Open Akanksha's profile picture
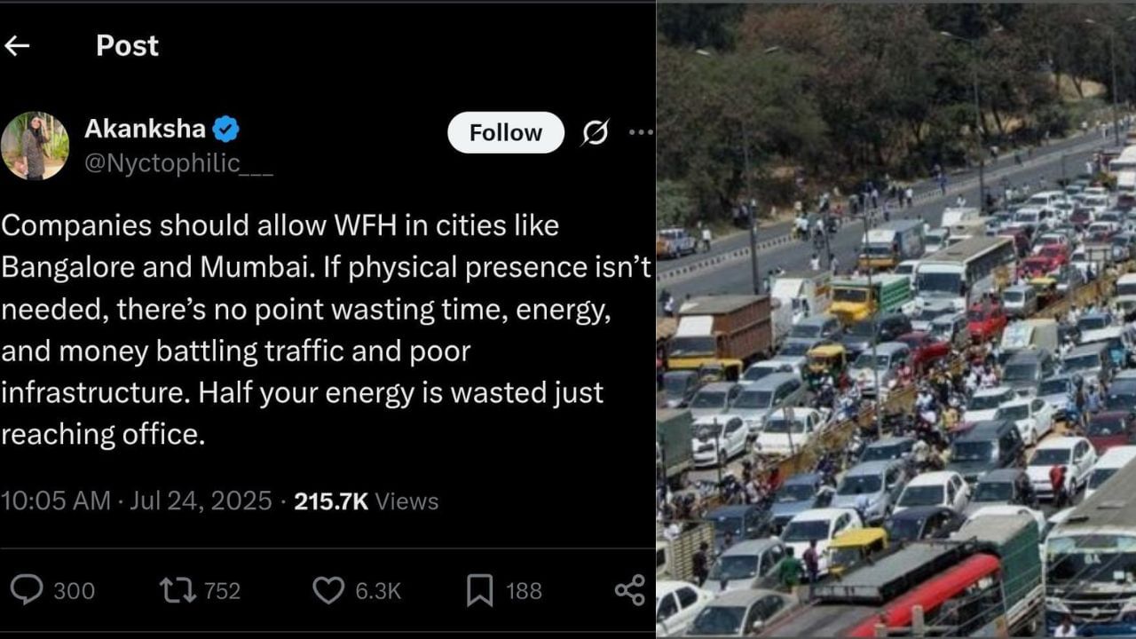Screen dimensions: 1136x639 [x=35, y=146]
